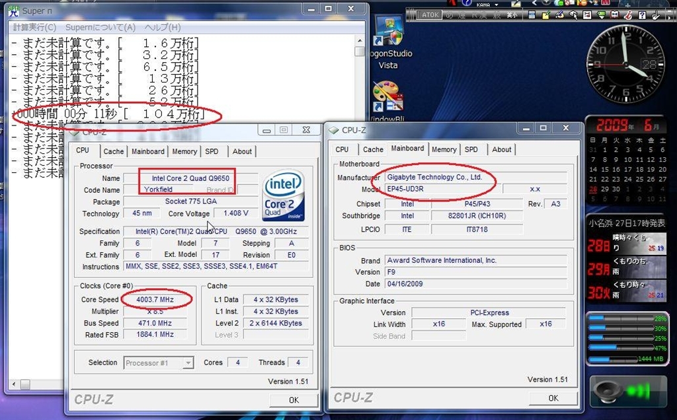Screen dimensions: 677x420
Task: Click the Intel Core 2 Quad Q9650 name field
Action: pos(190,178)
